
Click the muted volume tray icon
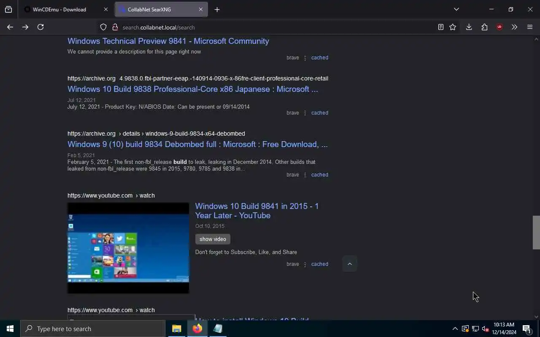485,329
